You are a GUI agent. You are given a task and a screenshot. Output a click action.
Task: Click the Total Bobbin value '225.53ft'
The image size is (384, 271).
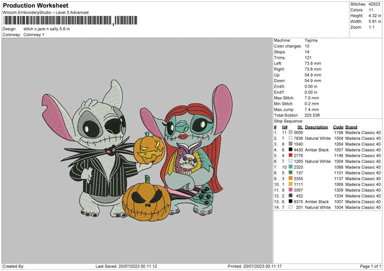312,115
